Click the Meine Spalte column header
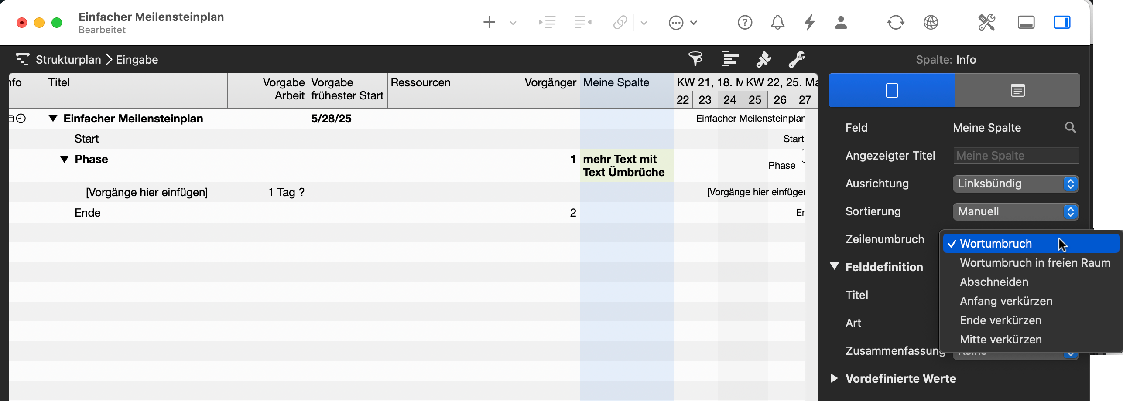This screenshot has width=1123, height=401. (627, 91)
